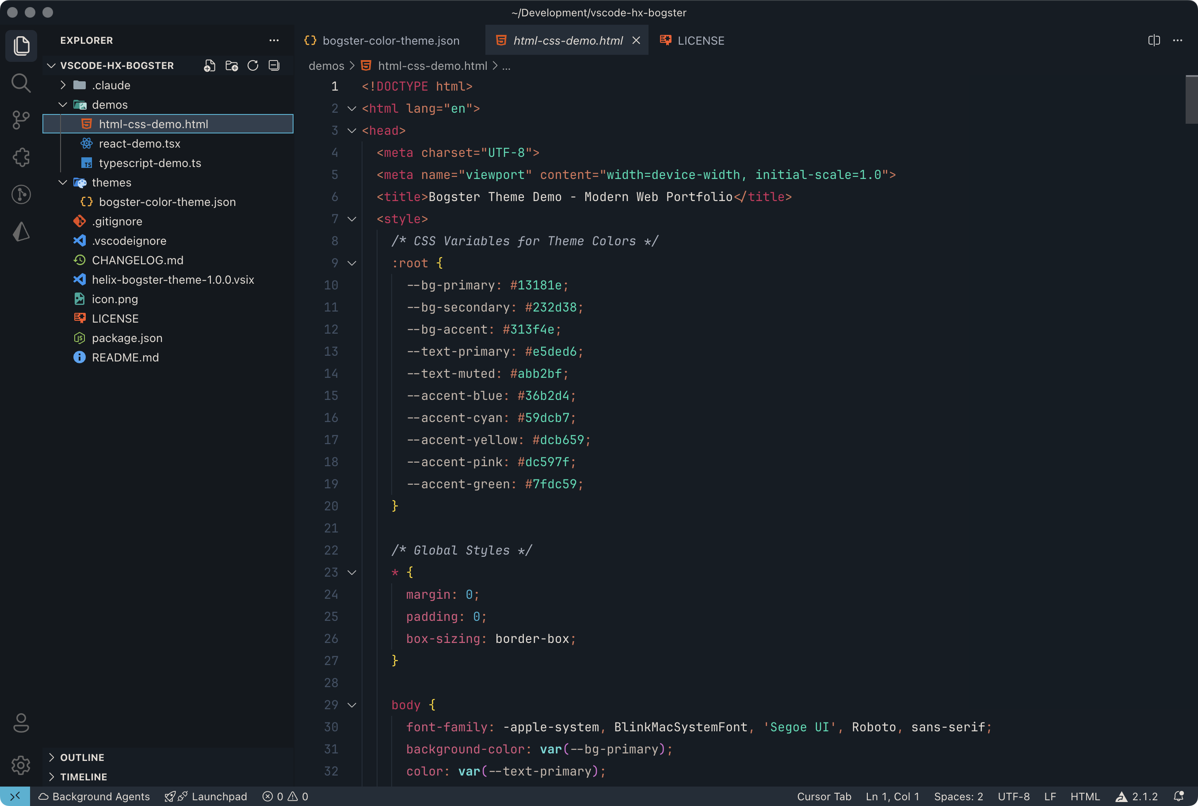Collapse all folders in explorer
This screenshot has width=1198, height=806.
point(274,66)
